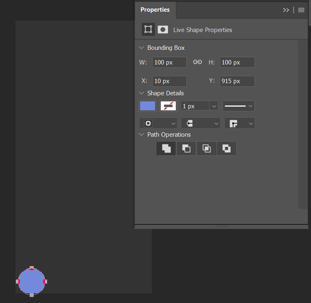Click the Intersect Shape Areas operation
The image size is (311, 303).
tap(207, 148)
